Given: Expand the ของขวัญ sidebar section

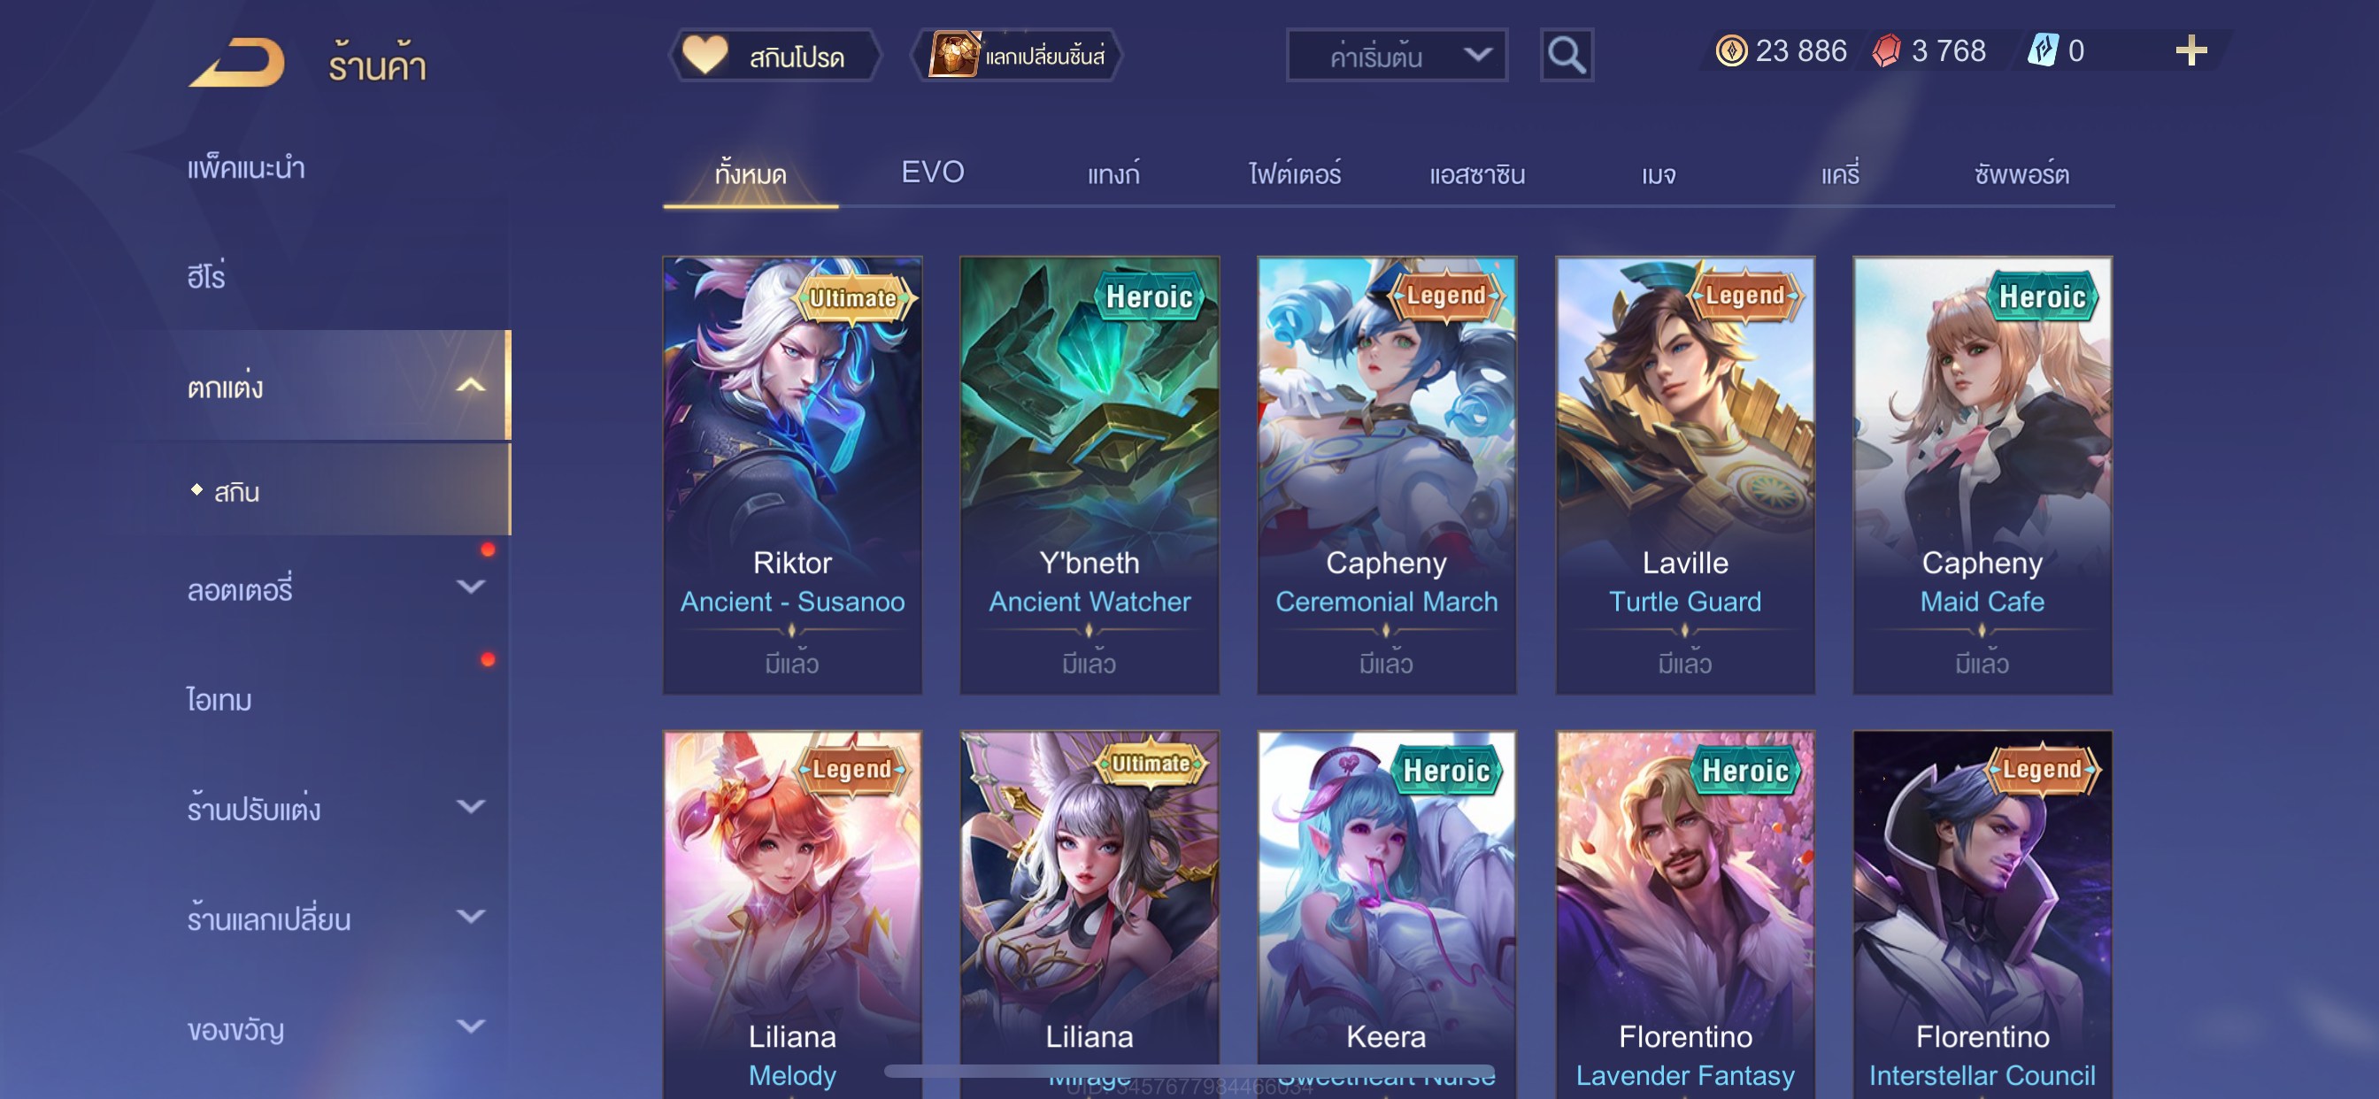Looking at the screenshot, I should [x=471, y=1026].
